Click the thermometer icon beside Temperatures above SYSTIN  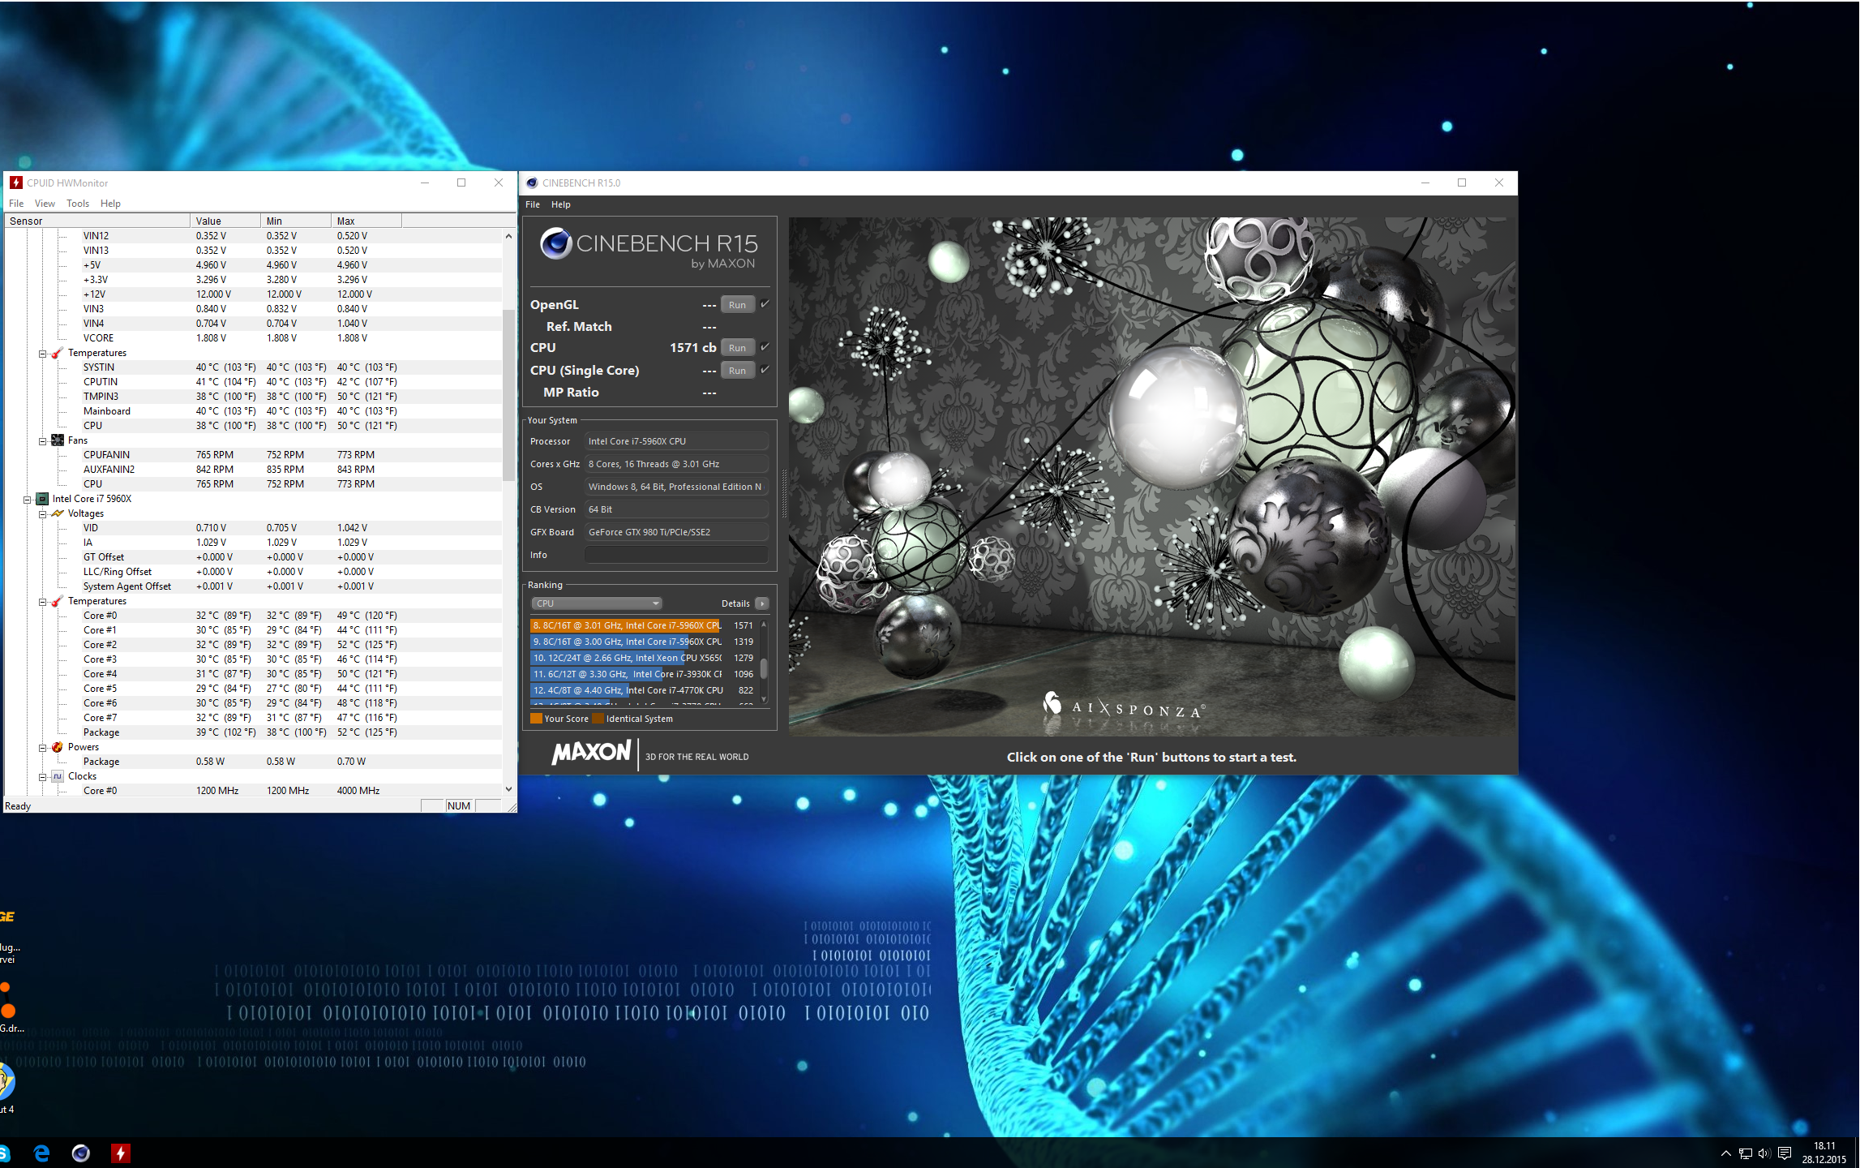[x=58, y=353]
